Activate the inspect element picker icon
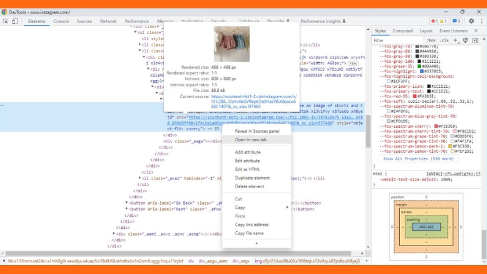 pyautogui.click(x=5, y=21)
